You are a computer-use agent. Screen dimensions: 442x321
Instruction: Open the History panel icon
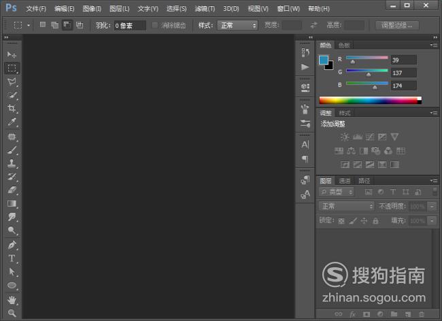coord(305,52)
